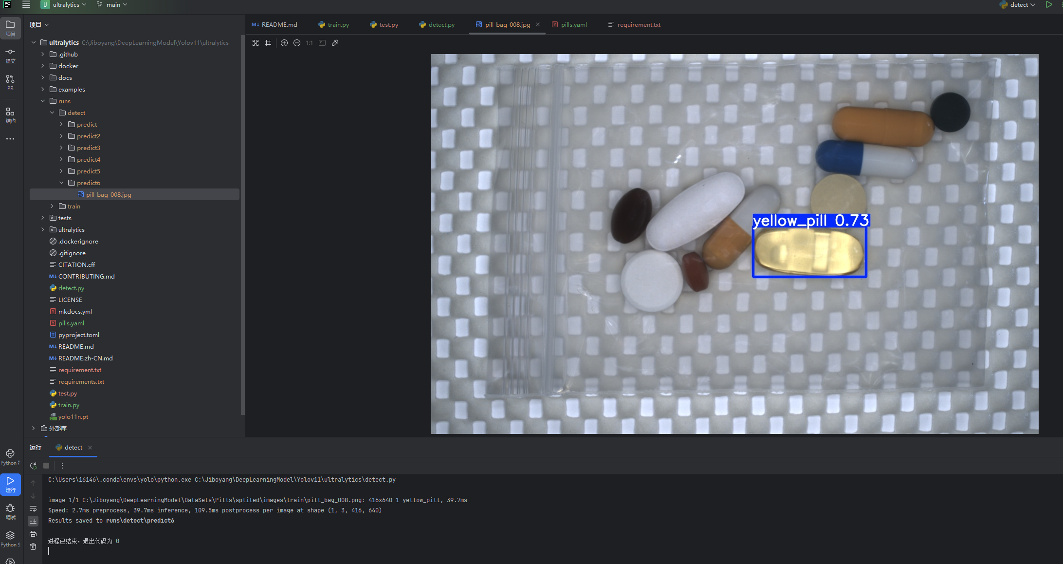Expand the predict5 folder
The width and height of the screenshot is (1063, 564).
61,171
